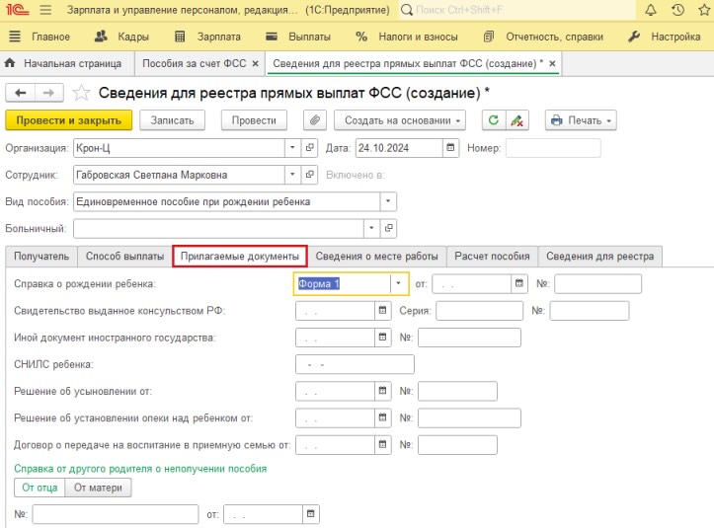Open the Зарплата menu section
Image resolution: width=714 pixels, height=528 pixels.
click(208, 37)
